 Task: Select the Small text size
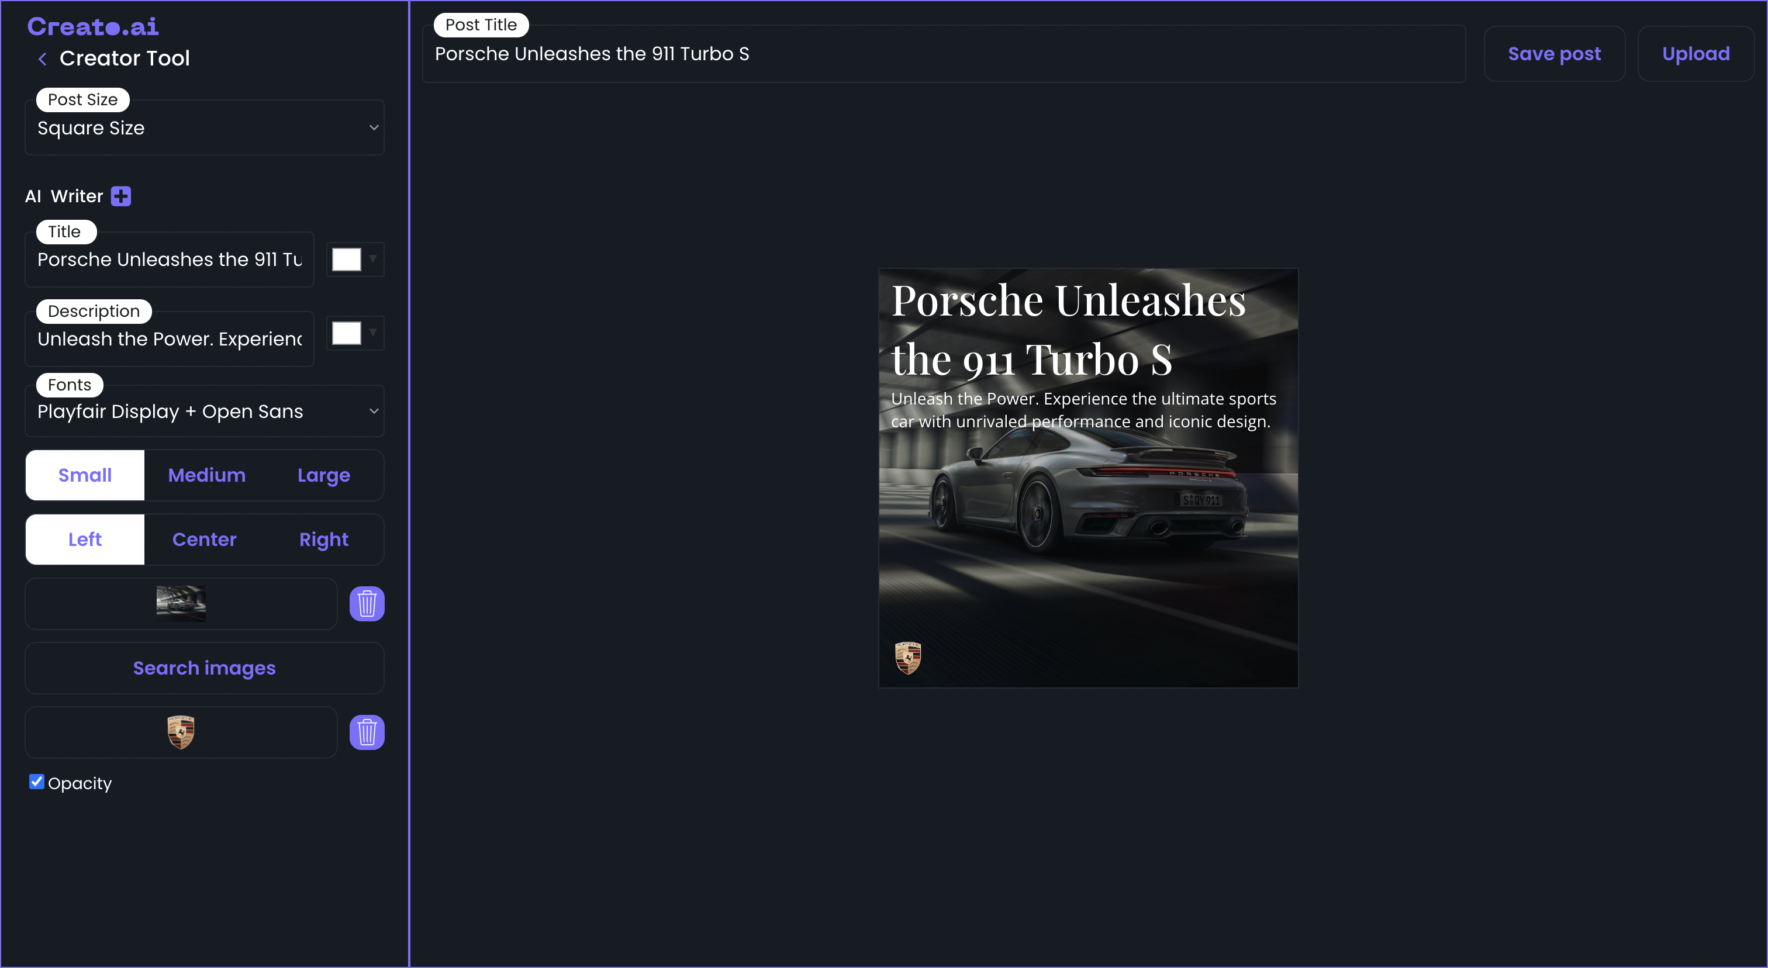click(85, 475)
